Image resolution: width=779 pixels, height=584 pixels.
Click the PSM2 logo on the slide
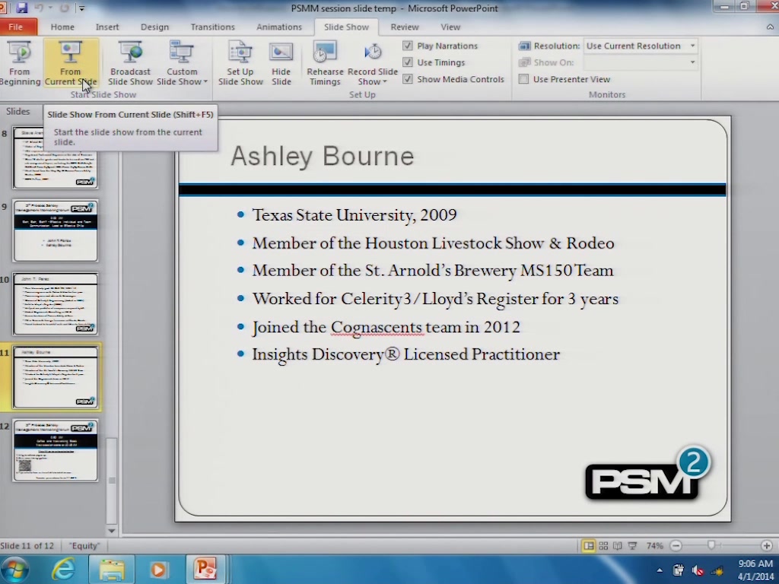[x=648, y=474]
